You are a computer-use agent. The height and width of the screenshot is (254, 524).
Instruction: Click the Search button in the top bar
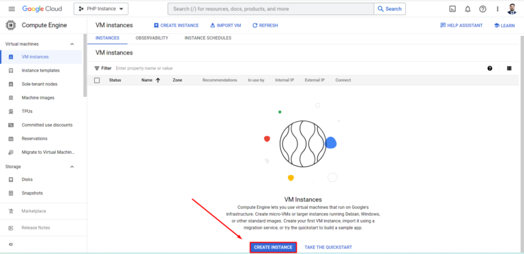tap(390, 9)
